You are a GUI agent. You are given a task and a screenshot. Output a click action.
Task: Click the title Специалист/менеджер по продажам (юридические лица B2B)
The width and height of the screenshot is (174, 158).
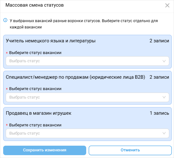point(75,77)
